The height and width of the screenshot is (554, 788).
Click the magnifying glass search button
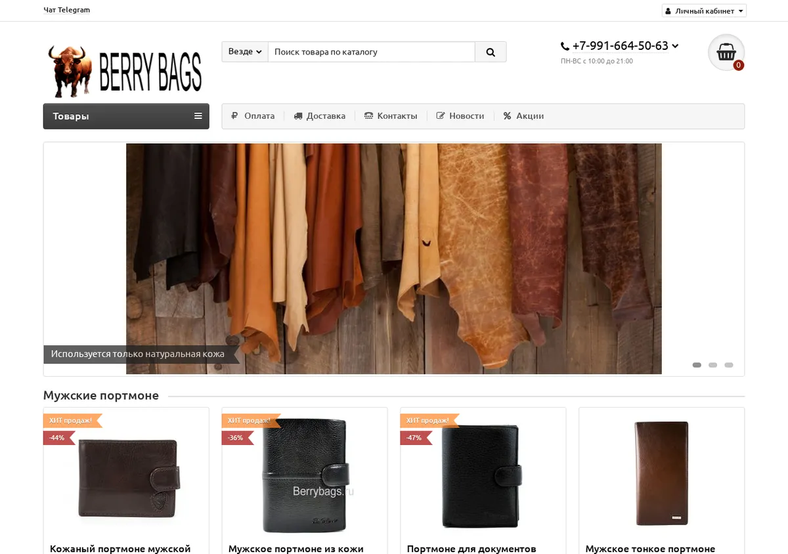pos(491,52)
